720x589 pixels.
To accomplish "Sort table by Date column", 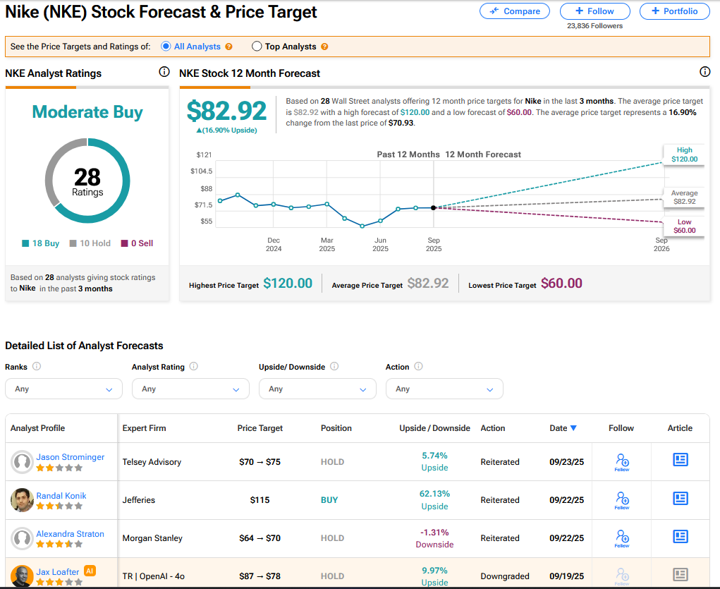I will coord(563,428).
